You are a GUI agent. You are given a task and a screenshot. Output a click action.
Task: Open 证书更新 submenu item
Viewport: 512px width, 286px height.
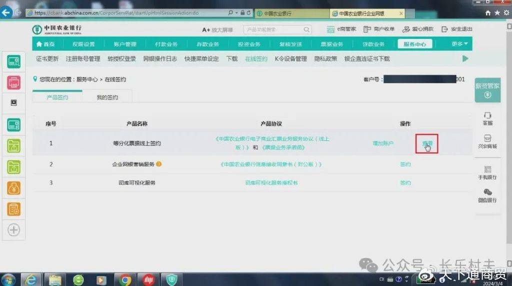pos(47,59)
